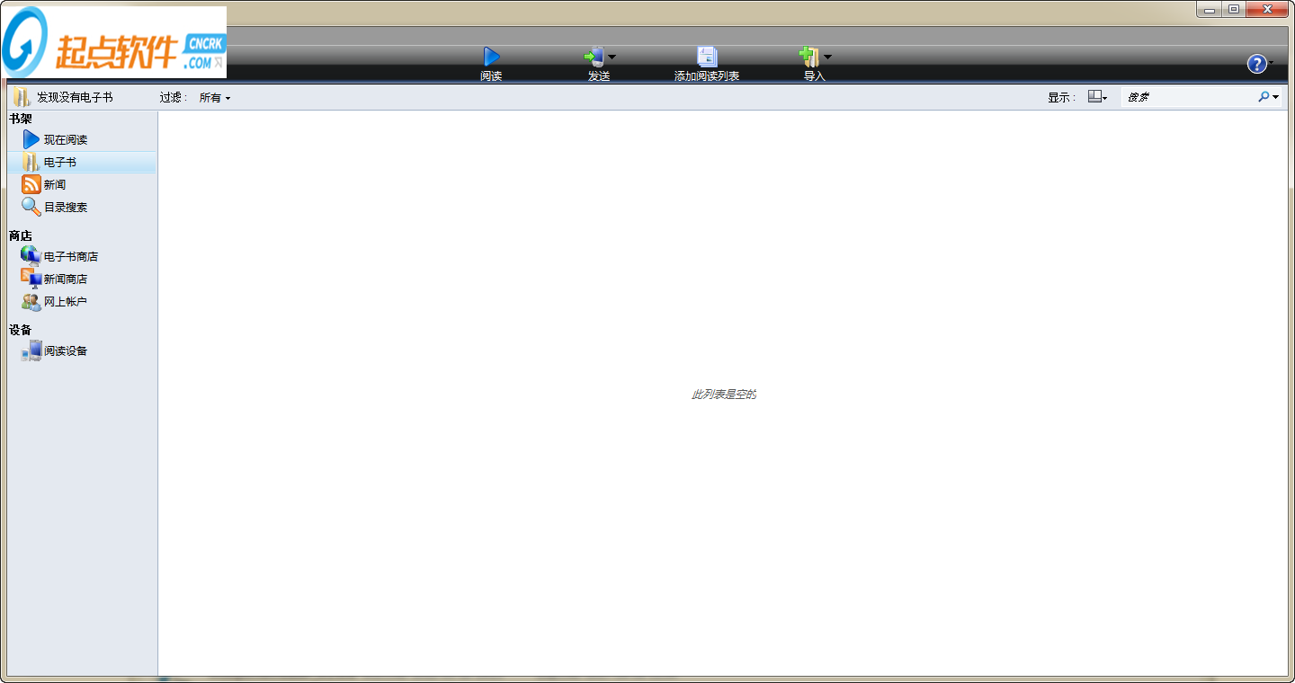Image resolution: width=1295 pixels, height=683 pixels.
Task: Click the books icon beside 发现没有电子书
Action: pos(22,97)
